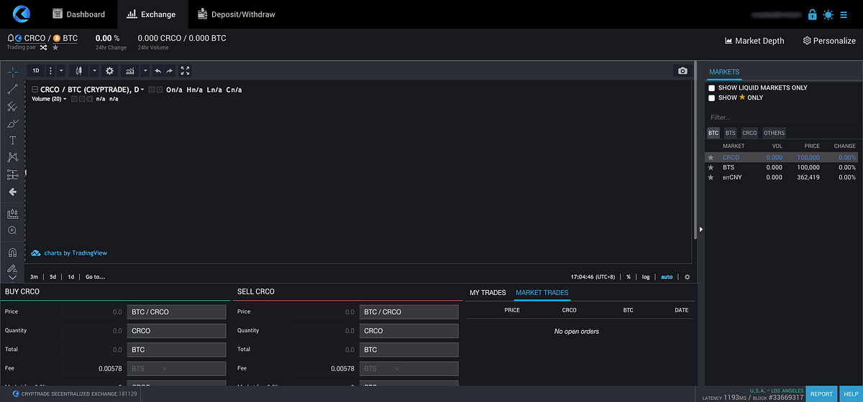Screen dimensions: 863x402
Task: Expand the CRCO / BTC symbol legend dropdown
Action: point(142,90)
